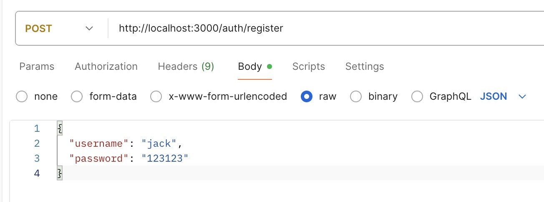Image resolution: width=544 pixels, height=202 pixels.
Task: Click the "jack" value in the body
Action: tap(159, 144)
